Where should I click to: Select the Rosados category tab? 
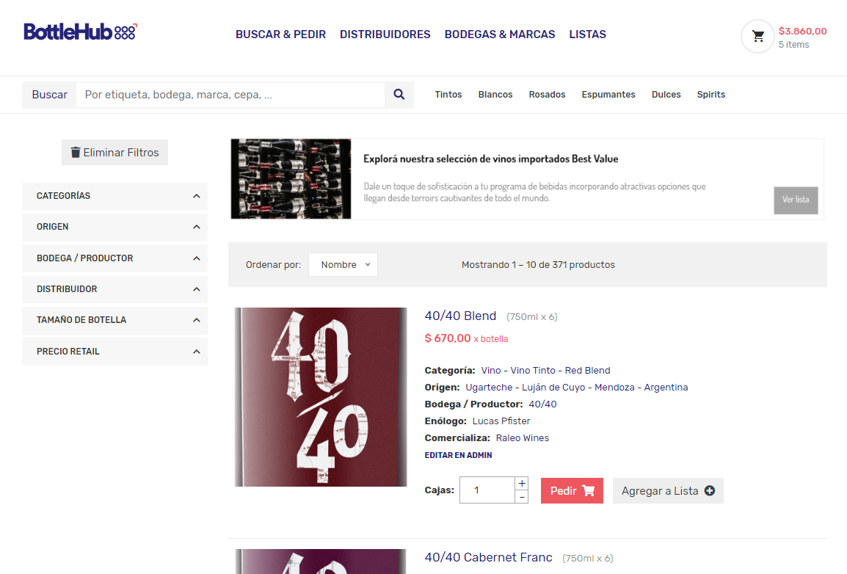click(548, 95)
